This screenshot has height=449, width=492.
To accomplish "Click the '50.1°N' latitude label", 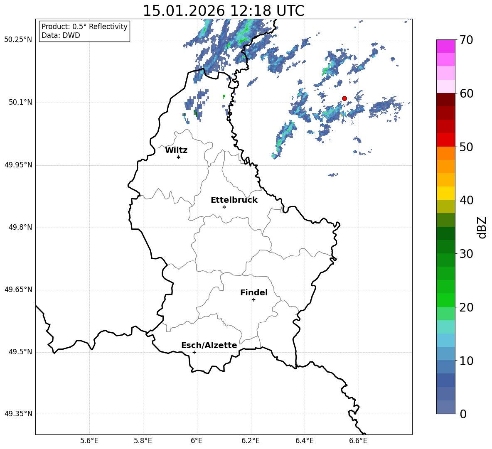I will pyautogui.click(x=20, y=102).
